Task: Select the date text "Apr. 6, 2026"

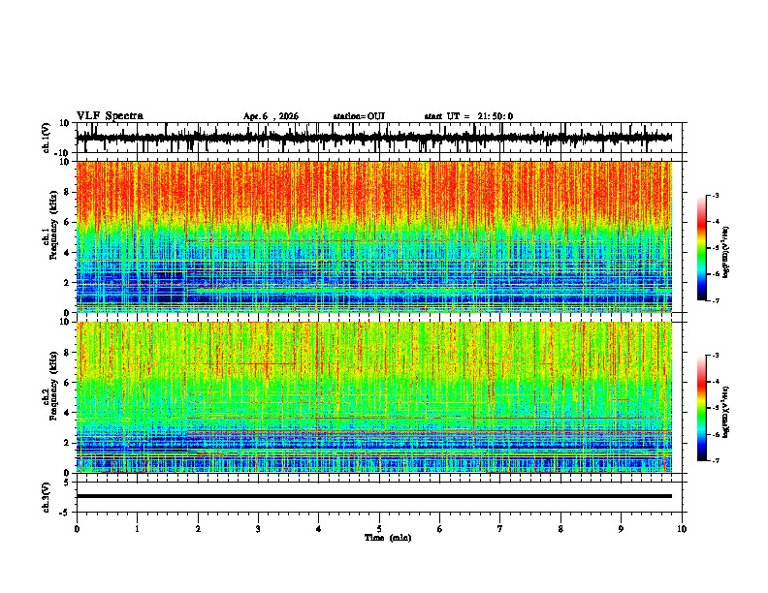Action: (271, 116)
